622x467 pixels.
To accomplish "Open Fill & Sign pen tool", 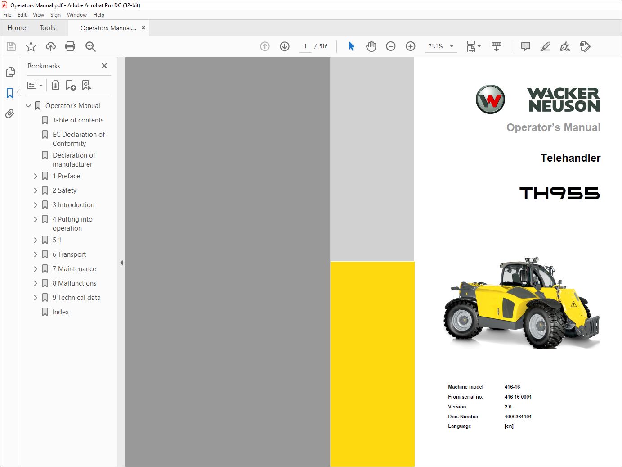I will [x=565, y=46].
